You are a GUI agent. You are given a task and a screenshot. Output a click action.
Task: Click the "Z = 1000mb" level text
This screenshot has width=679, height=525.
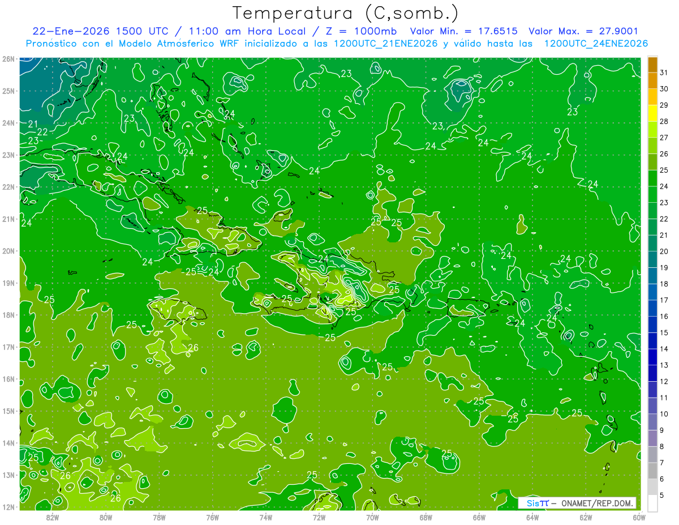[x=360, y=31]
